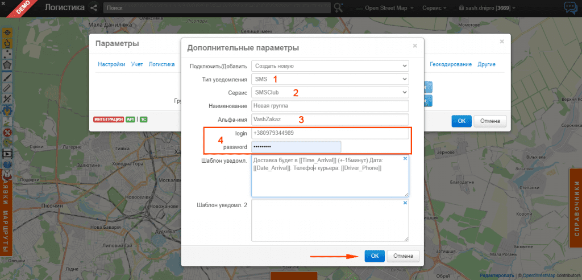This screenshot has height=280, width=582.
Task: Click the password input field
Action: point(296,147)
